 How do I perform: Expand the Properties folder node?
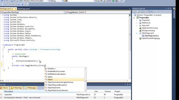click(137, 20)
